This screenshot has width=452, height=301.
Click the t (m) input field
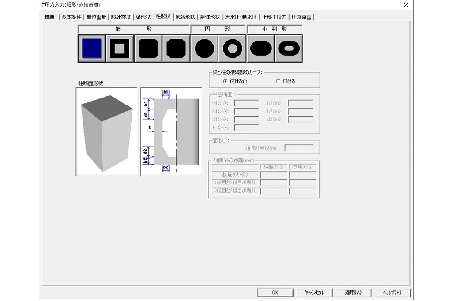click(x=246, y=128)
